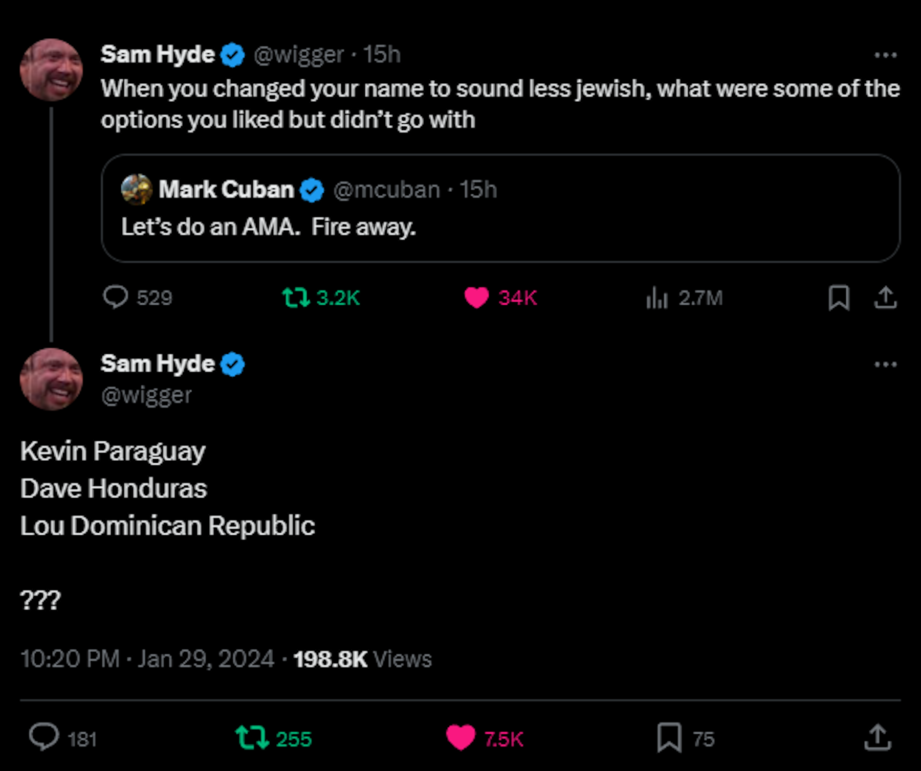
Task: Click the 10:20 PM · Jan 29, 2024 timestamp
Action: (147, 659)
